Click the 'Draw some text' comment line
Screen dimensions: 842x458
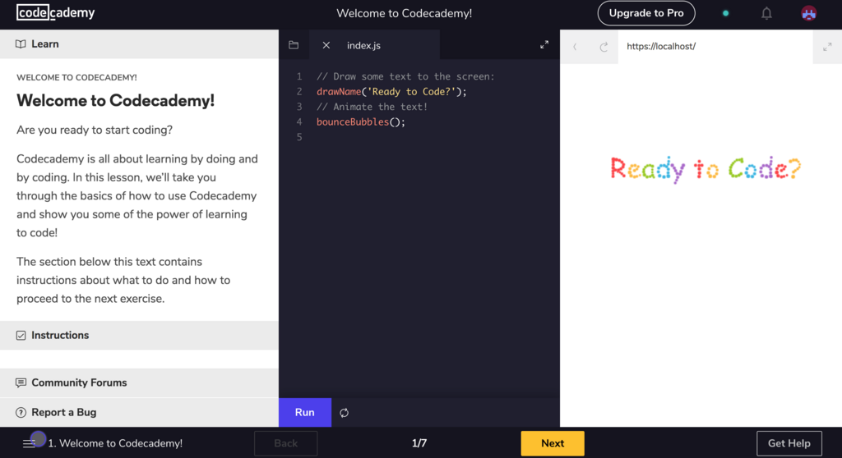point(405,76)
